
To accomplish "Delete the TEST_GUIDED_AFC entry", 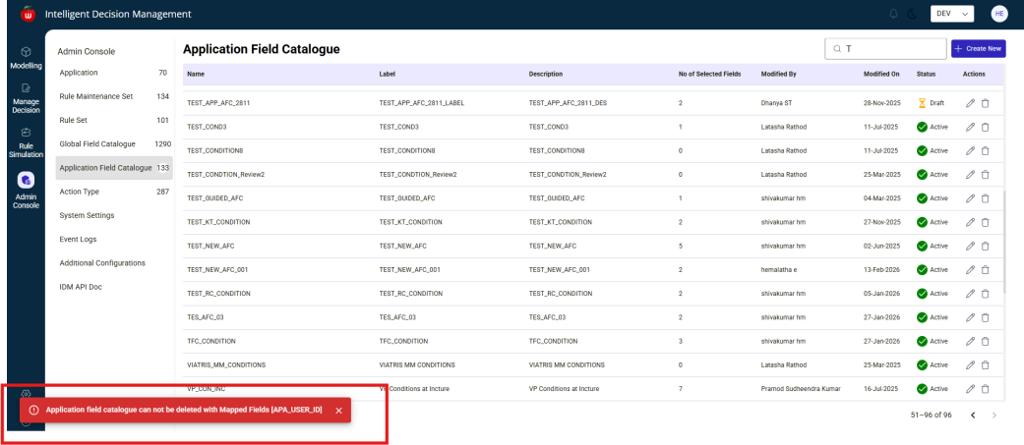I will (x=986, y=198).
